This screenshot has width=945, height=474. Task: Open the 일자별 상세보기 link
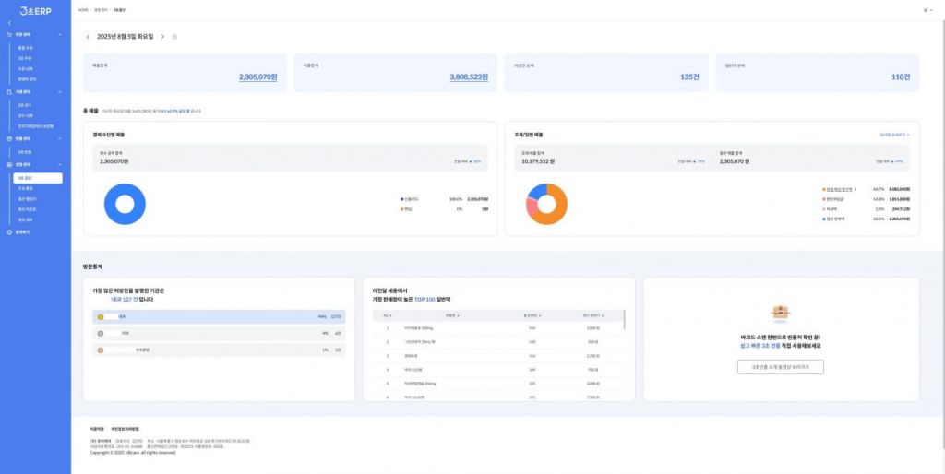pyautogui.click(x=894, y=135)
